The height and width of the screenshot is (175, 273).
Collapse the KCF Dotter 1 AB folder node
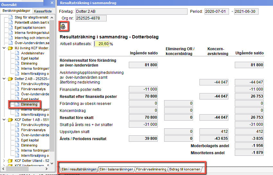click(4, 120)
